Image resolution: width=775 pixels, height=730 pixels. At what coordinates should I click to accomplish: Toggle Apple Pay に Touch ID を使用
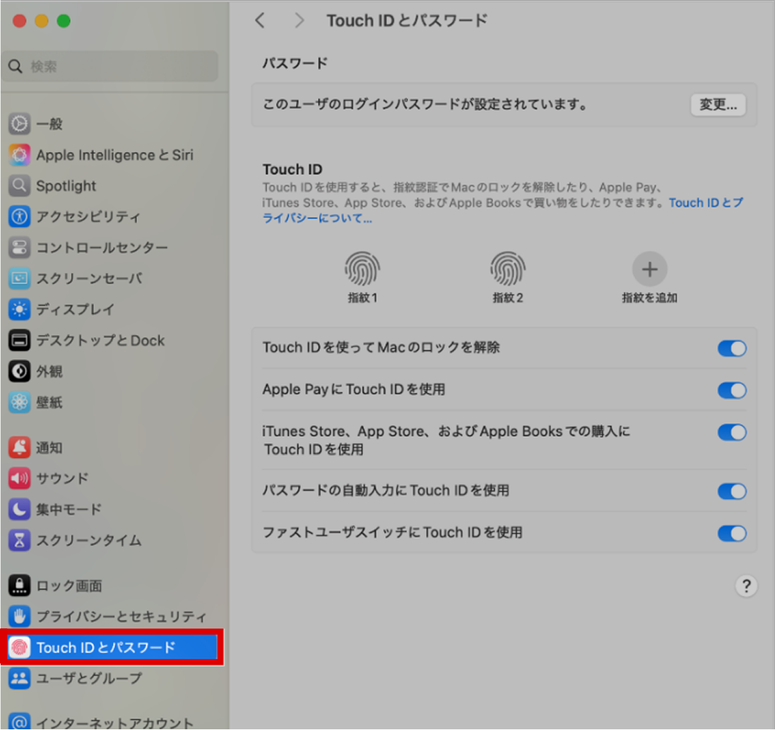tap(732, 391)
